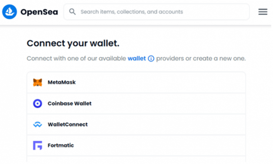
Task: Click the Fortmatic purple logo icon
Action: [38, 145]
